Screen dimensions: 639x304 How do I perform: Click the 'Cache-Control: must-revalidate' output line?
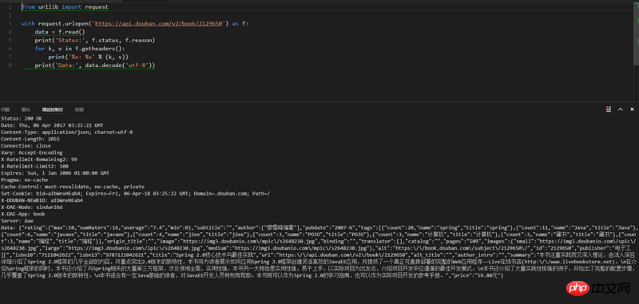point(73,187)
